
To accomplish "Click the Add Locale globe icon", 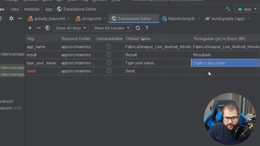I will point(48,28).
